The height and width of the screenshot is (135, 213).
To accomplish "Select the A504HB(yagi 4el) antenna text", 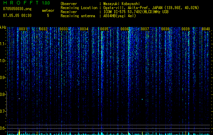I will [120, 16].
